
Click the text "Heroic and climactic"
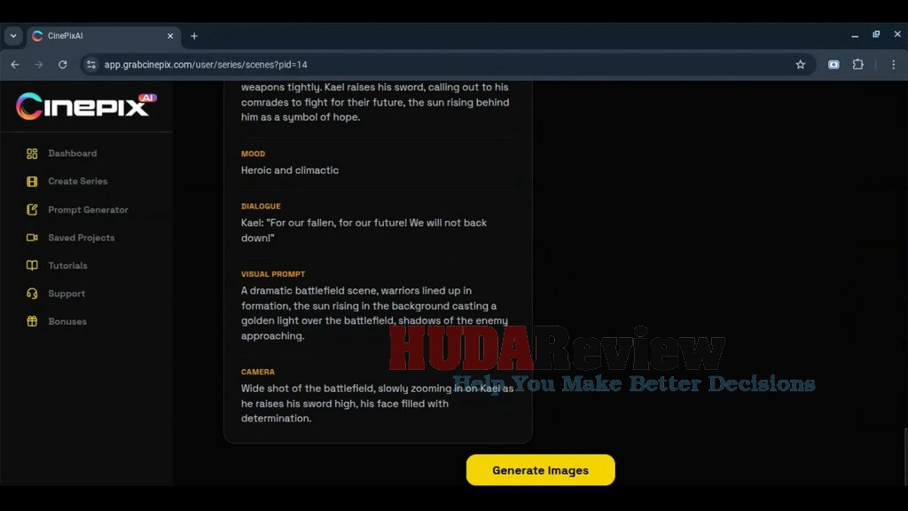[x=290, y=170]
